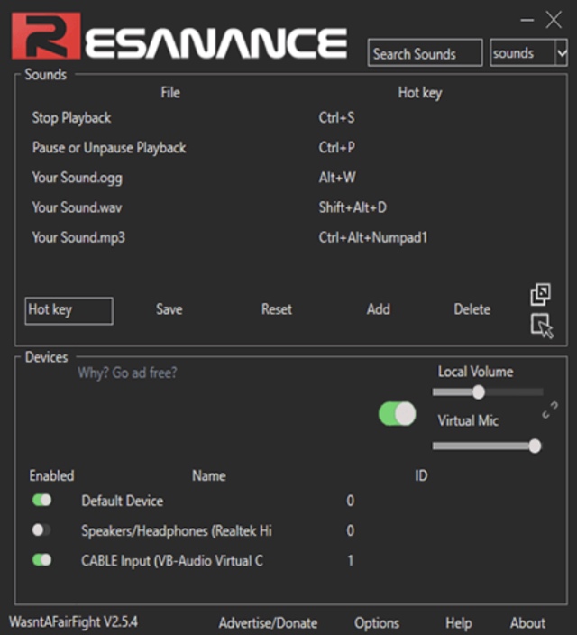Click the window-with-cursor picker icon

[542, 327]
